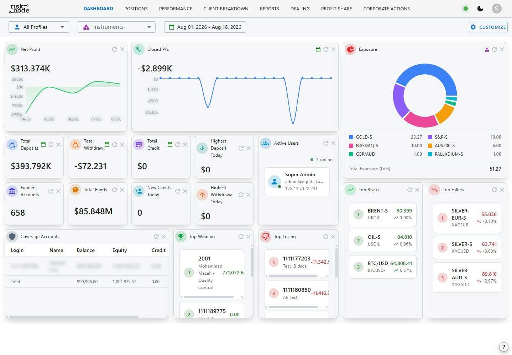Select the Dealing tab

coord(300,9)
